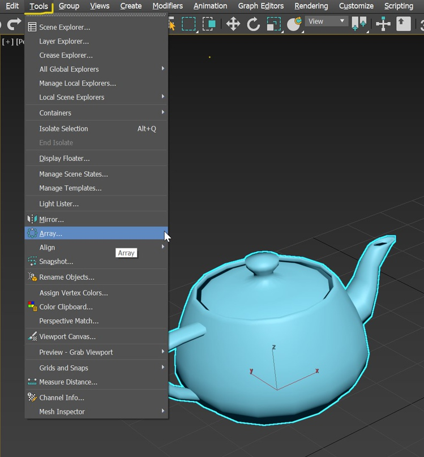The image size is (424, 457).
Task: Click the Array dotted-circle icon
Action: coord(32,233)
